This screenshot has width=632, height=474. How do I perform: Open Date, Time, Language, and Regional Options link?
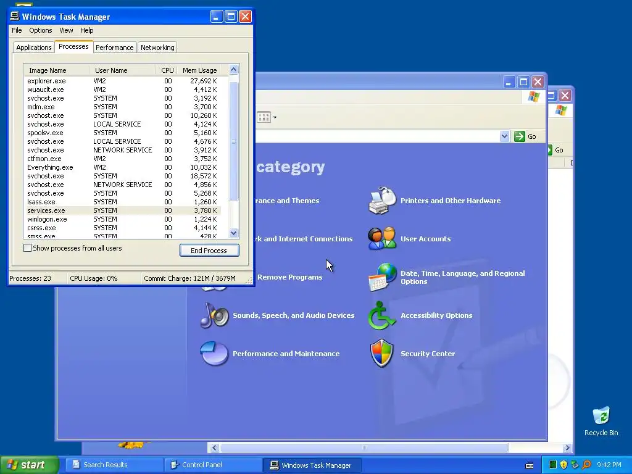[x=463, y=277]
